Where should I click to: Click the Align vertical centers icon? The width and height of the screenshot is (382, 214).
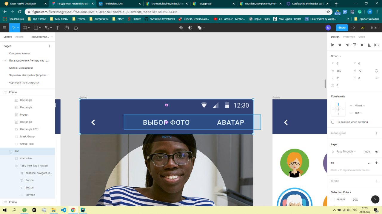pyautogui.click(x=362, y=45)
